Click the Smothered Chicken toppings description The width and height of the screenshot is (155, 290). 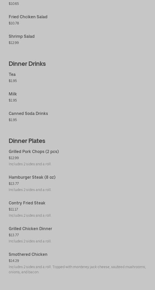[x=77, y=269]
